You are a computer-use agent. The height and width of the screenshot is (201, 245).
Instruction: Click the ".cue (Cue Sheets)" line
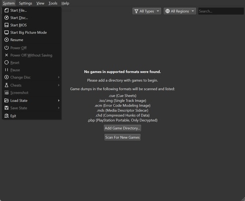pos(122,95)
